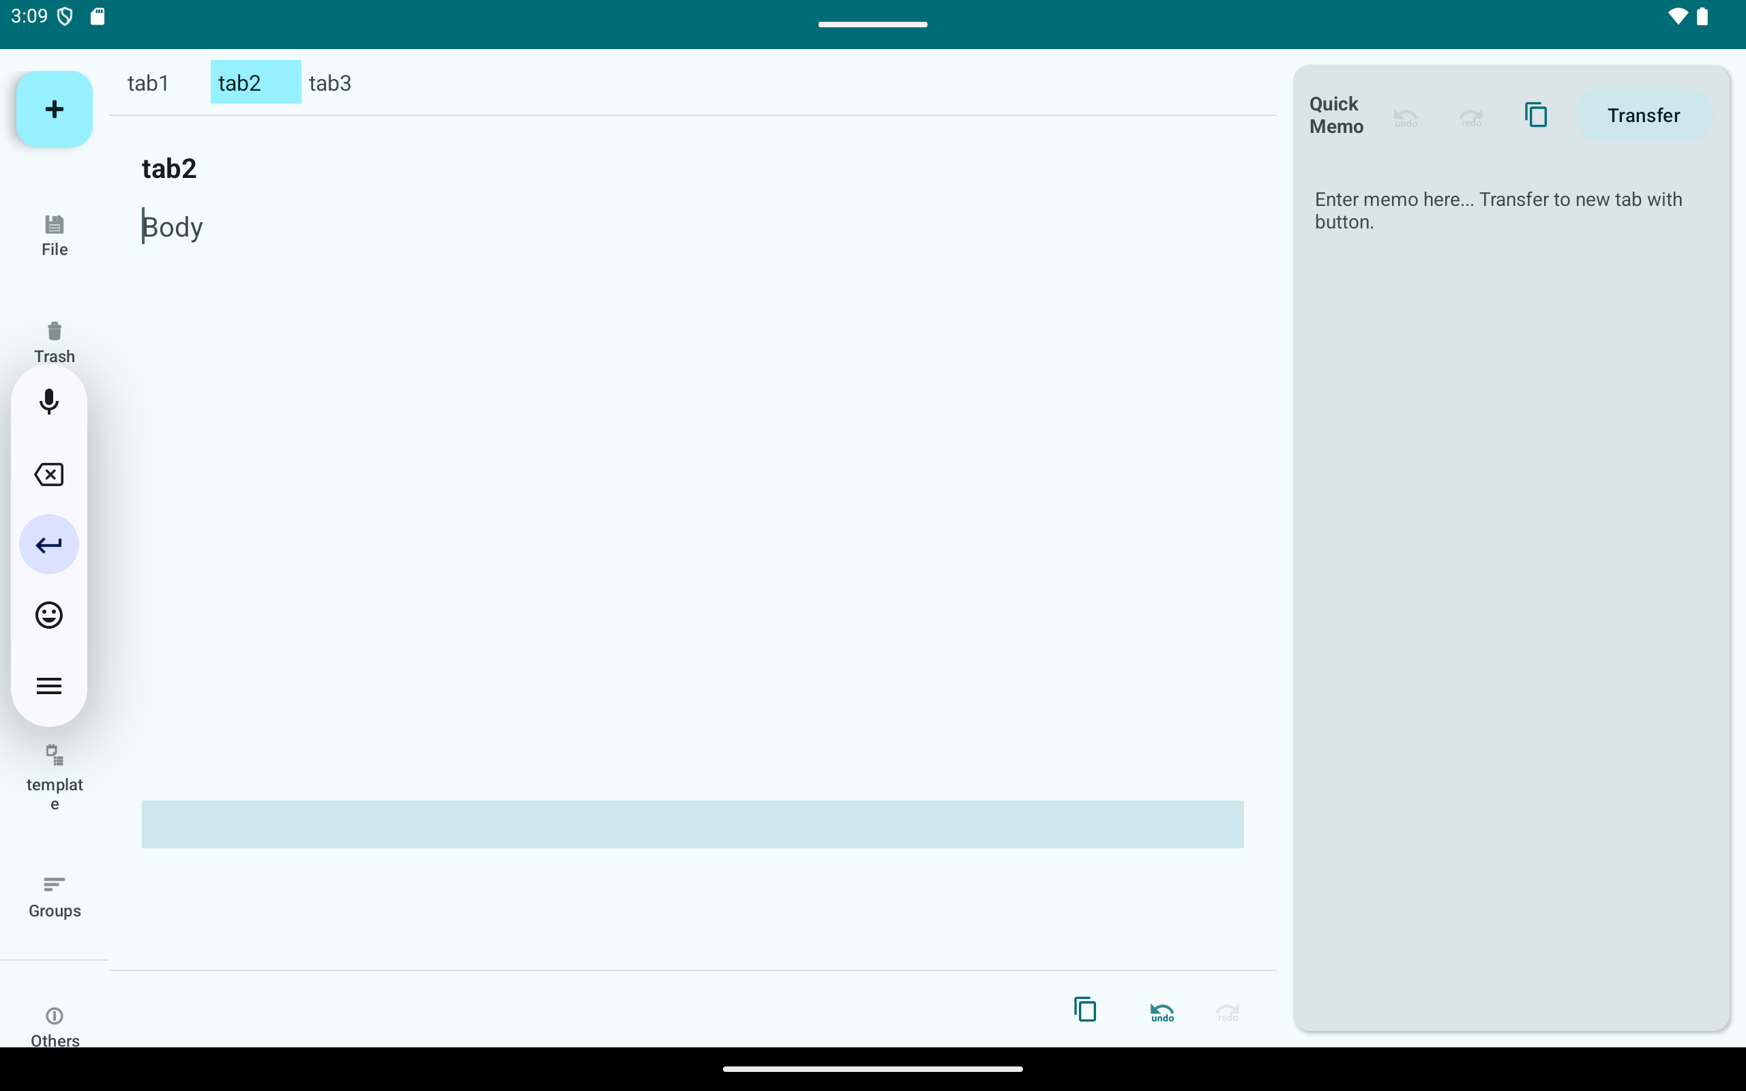Open the Others sidebar item

[x=54, y=1028]
